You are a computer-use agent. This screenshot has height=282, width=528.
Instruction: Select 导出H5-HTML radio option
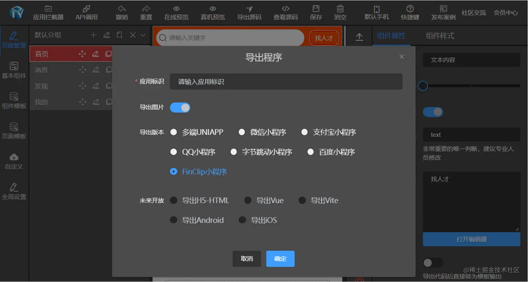200,200
